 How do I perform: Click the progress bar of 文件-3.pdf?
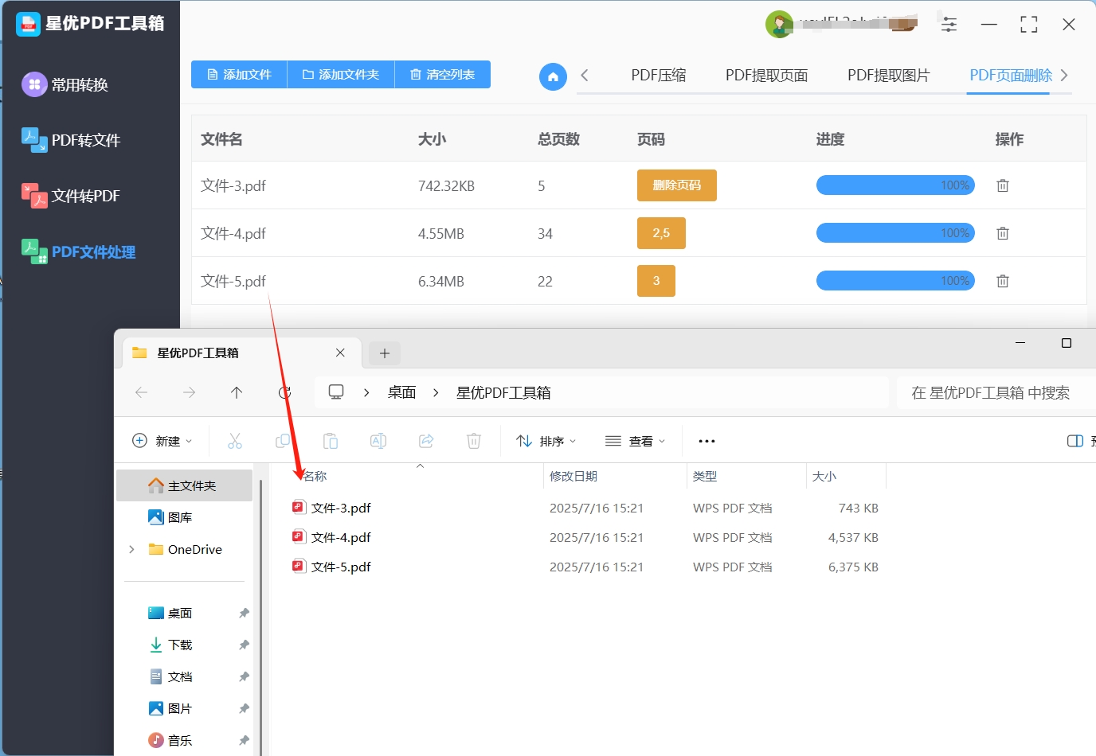(895, 185)
